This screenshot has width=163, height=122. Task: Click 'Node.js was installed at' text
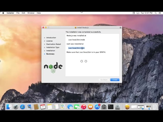[76, 36]
